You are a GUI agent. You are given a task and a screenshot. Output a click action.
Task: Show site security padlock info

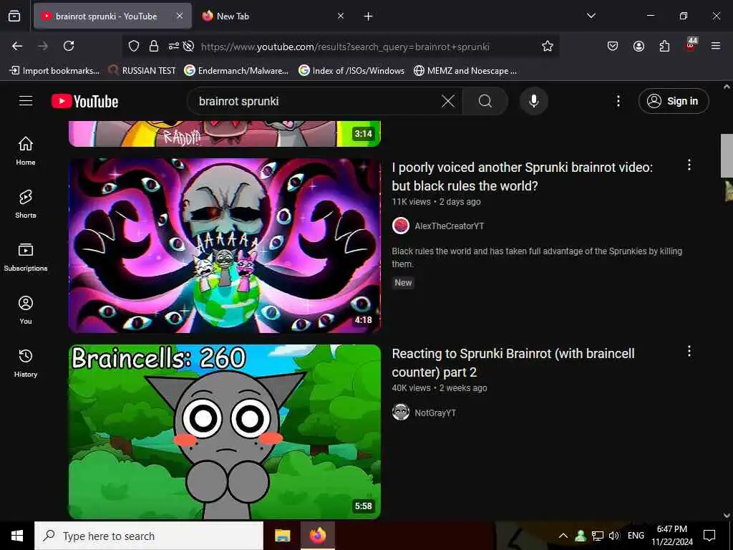click(x=154, y=46)
